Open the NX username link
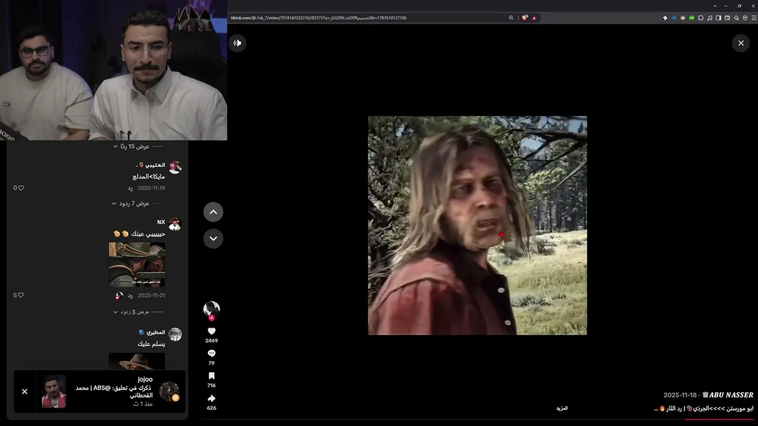 pyautogui.click(x=161, y=222)
